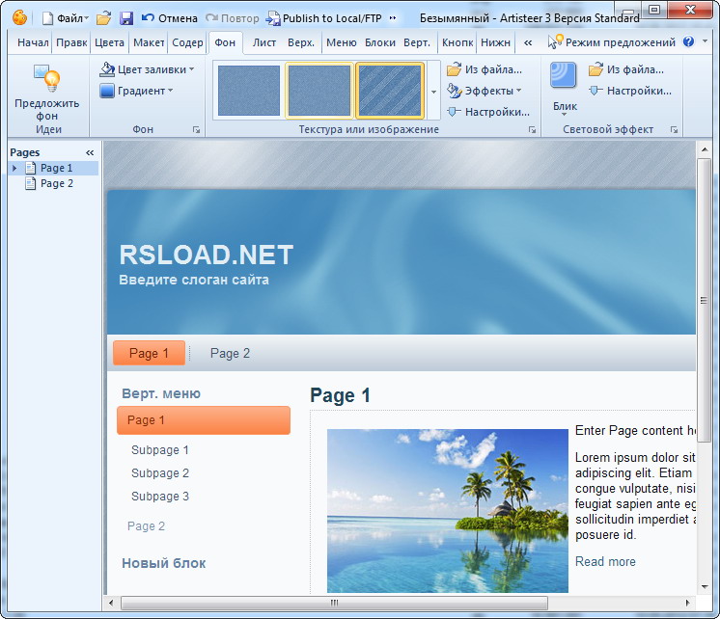The width and height of the screenshot is (720, 619).
Task: Click Subpage 1 link
Action: (x=160, y=450)
